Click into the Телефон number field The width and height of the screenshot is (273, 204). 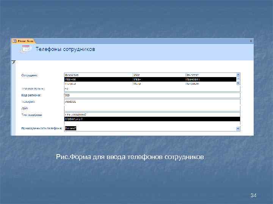click(x=152, y=102)
